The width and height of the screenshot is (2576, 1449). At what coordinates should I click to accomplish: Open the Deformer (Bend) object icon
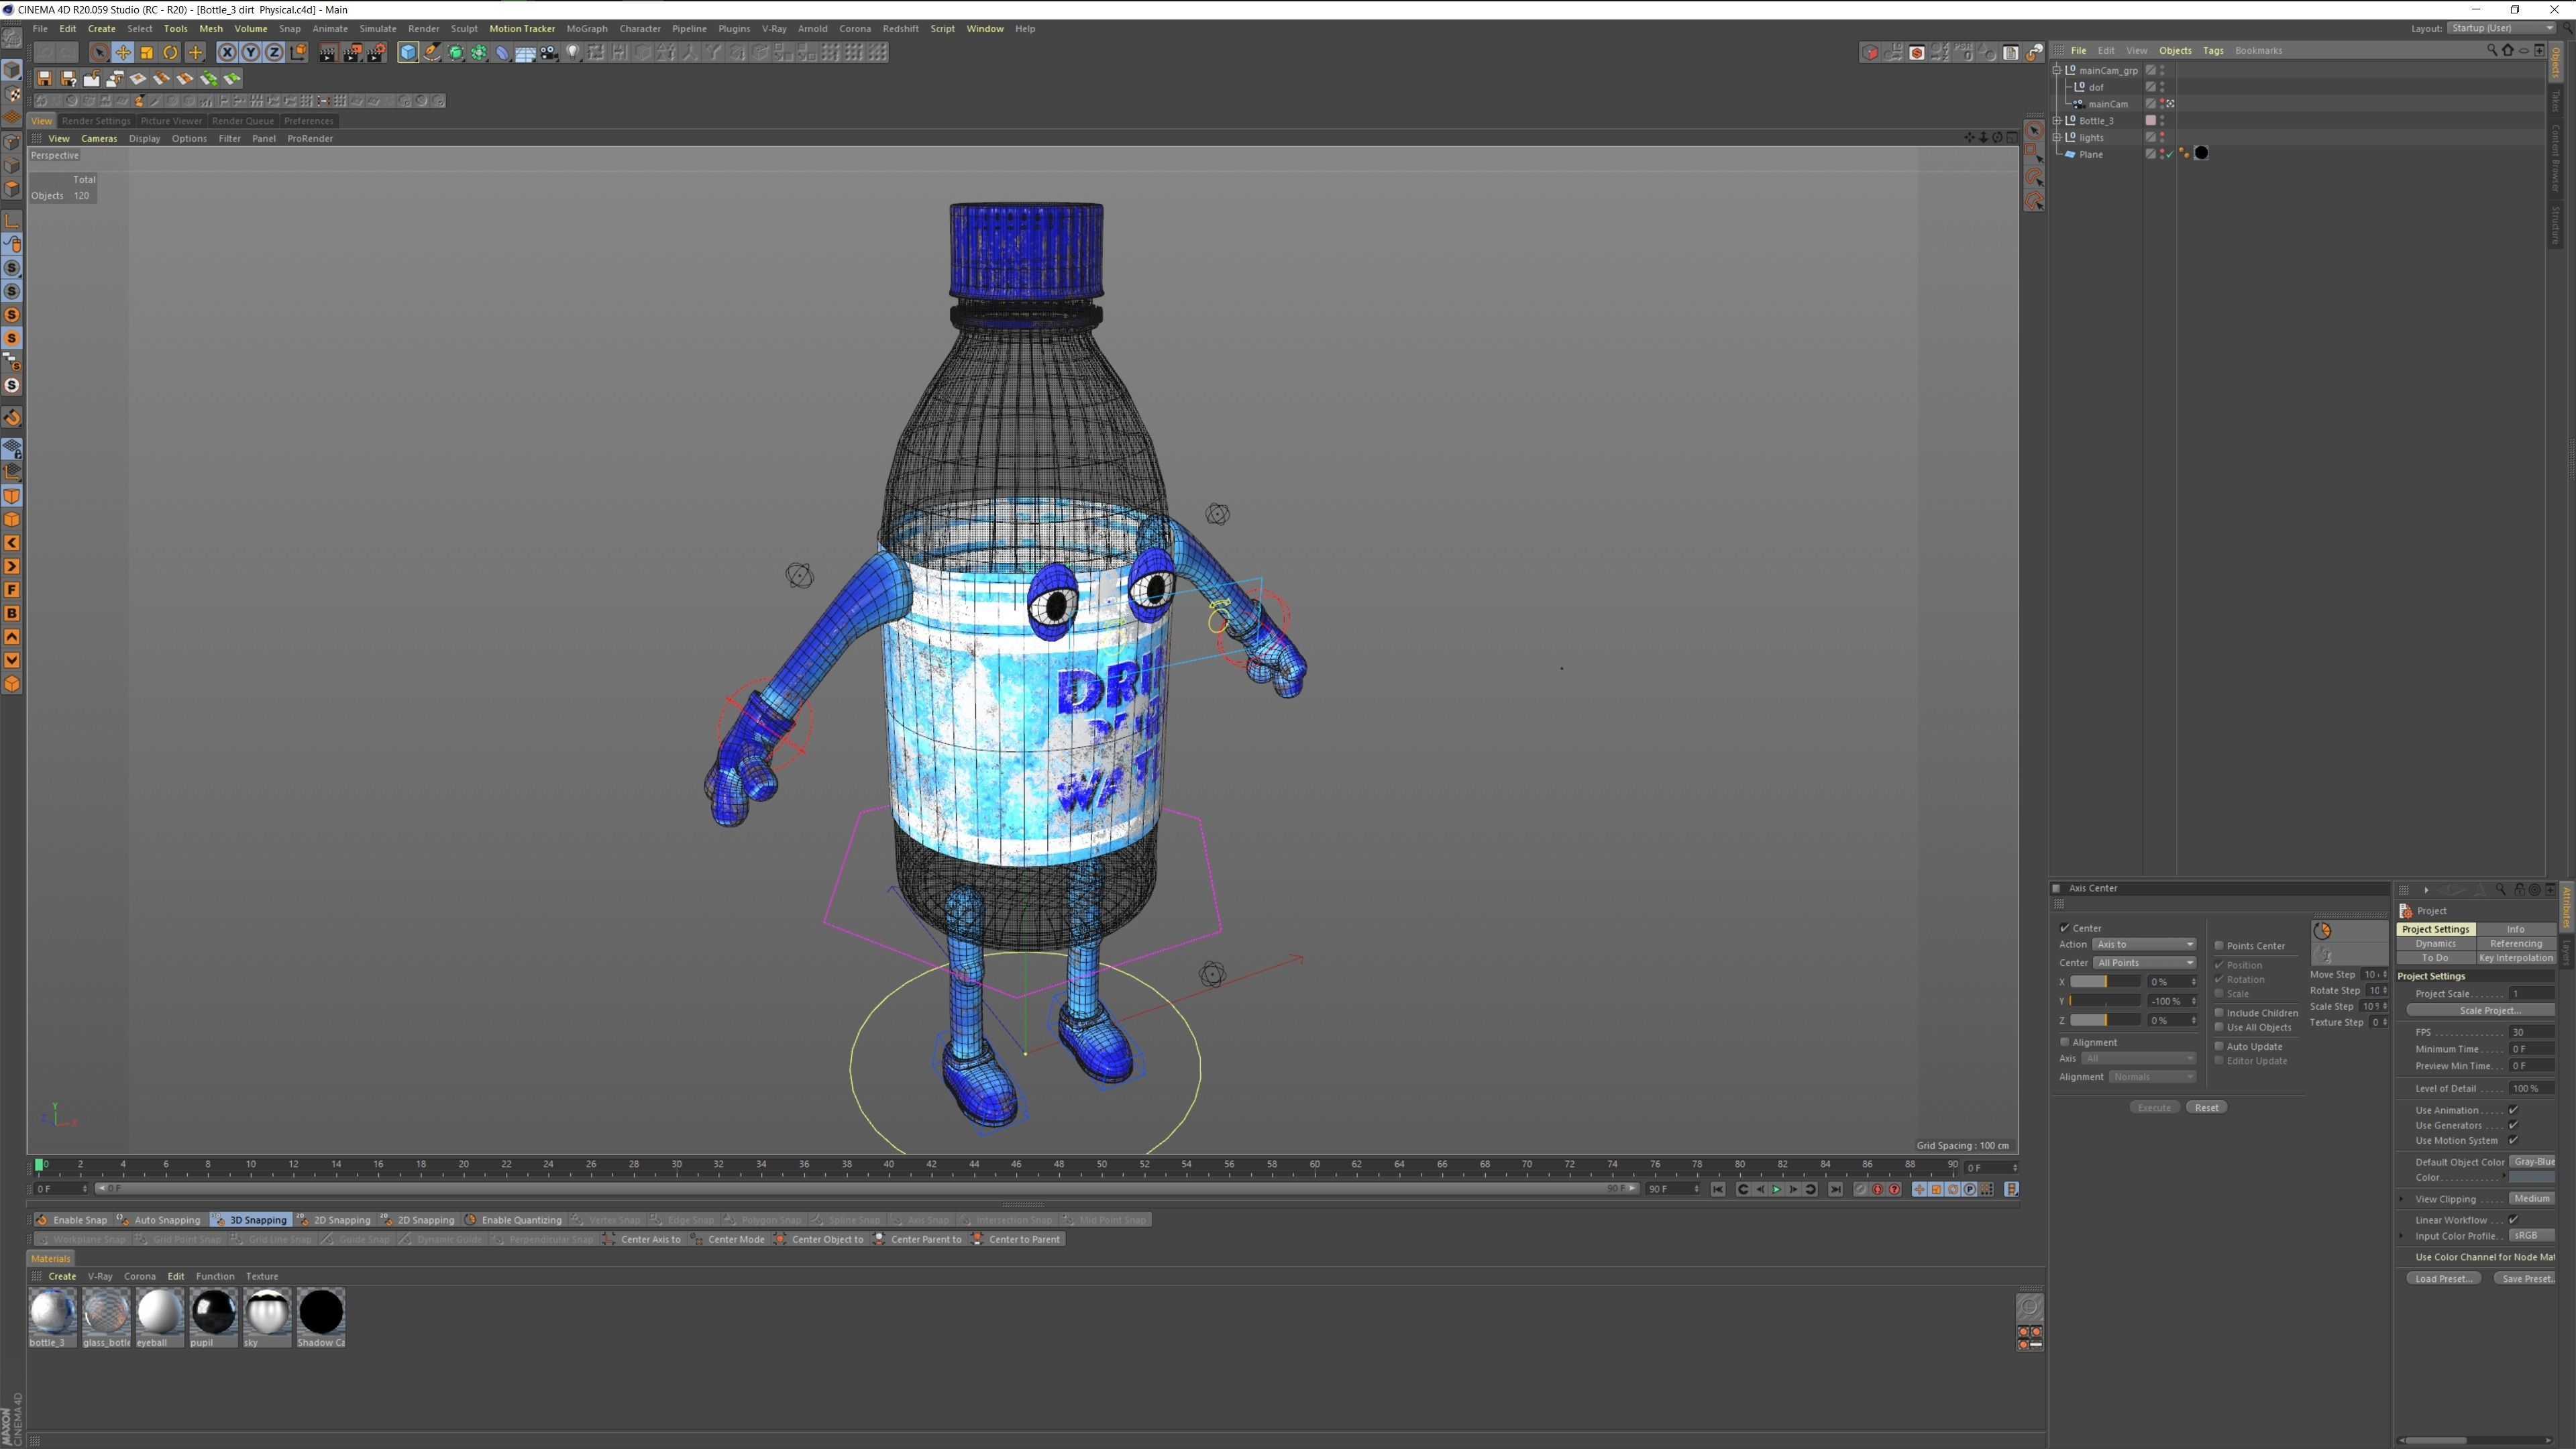pos(502,52)
